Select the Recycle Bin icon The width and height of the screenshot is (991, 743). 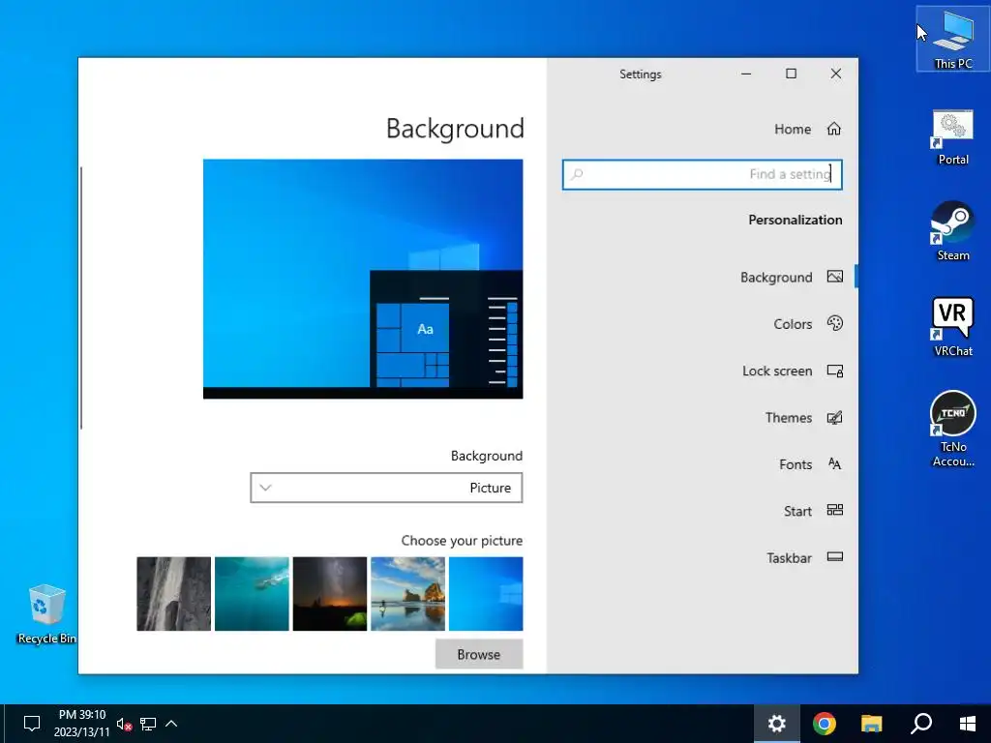click(x=46, y=614)
